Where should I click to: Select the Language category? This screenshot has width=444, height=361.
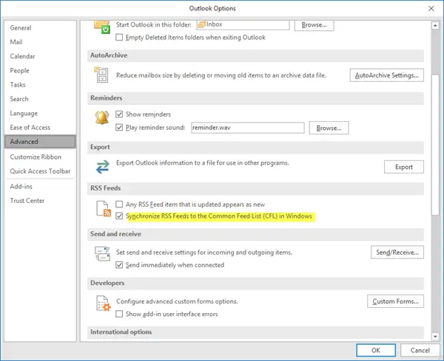40,113
